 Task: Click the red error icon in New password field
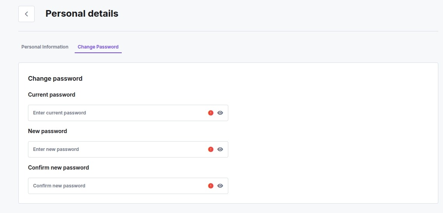211,149
